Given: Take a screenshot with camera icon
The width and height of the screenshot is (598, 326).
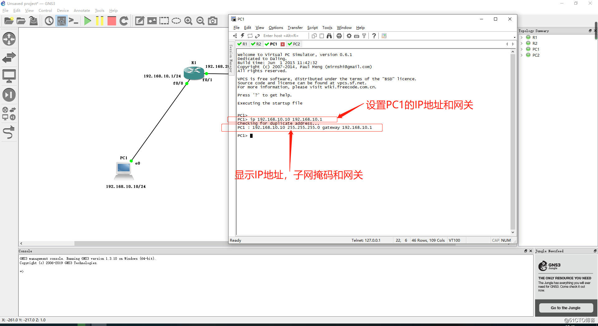Looking at the screenshot, I should (213, 21).
